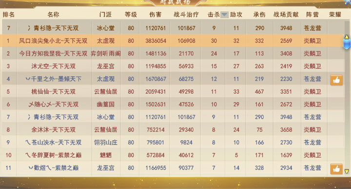Like player 千里之外-墨倾天下 with thumbs-up icon
The width and height of the screenshot is (351, 189).
click(336, 80)
